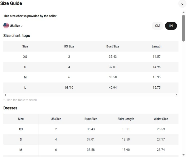187x157 pixels.
Task: Select the L row in tops chart
Action: tap(25, 88)
